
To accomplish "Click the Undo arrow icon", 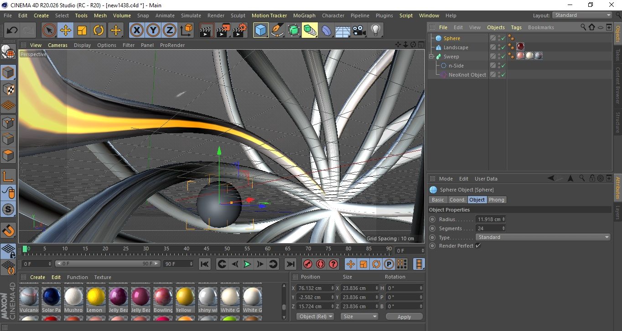I will [12, 31].
